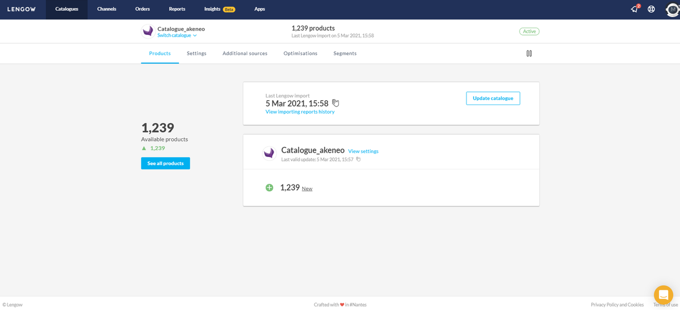The height and width of the screenshot is (310, 680).
Task: Open the notifications bell
Action: [634, 9]
